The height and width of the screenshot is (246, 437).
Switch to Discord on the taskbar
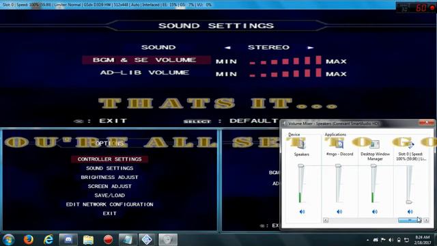(68, 240)
